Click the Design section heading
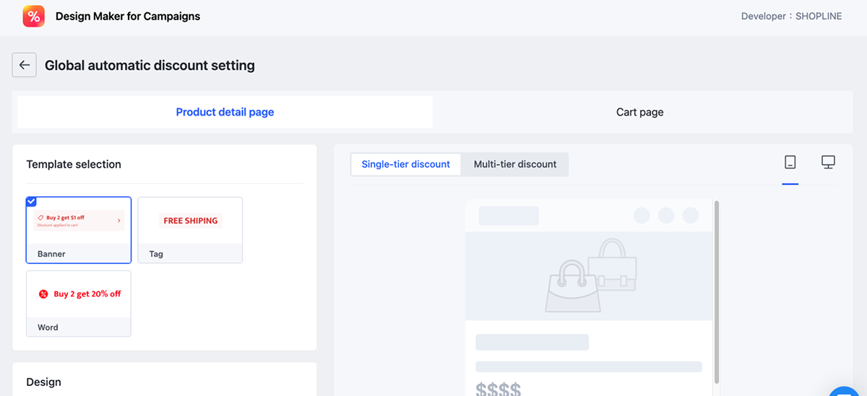 (43, 382)
